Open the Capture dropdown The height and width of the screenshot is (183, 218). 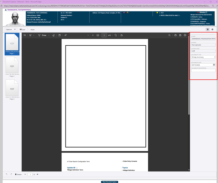click(x=11, y=29)
